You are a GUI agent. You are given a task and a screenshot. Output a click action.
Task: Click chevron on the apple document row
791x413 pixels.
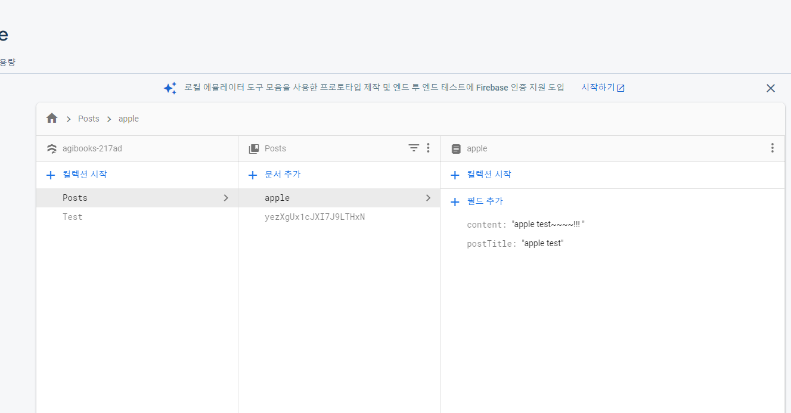428,198
